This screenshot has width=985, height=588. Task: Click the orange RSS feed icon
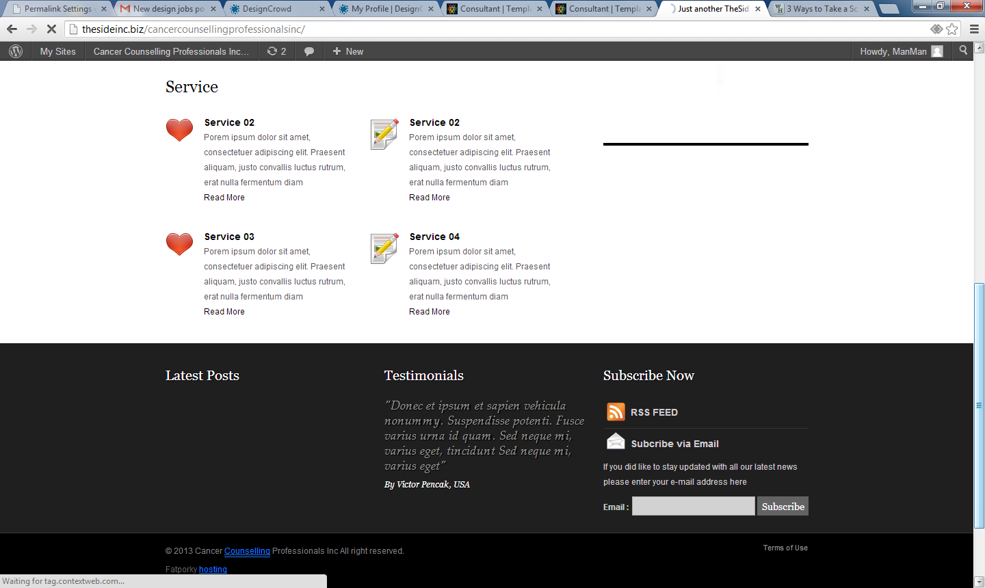click(616, 412)
